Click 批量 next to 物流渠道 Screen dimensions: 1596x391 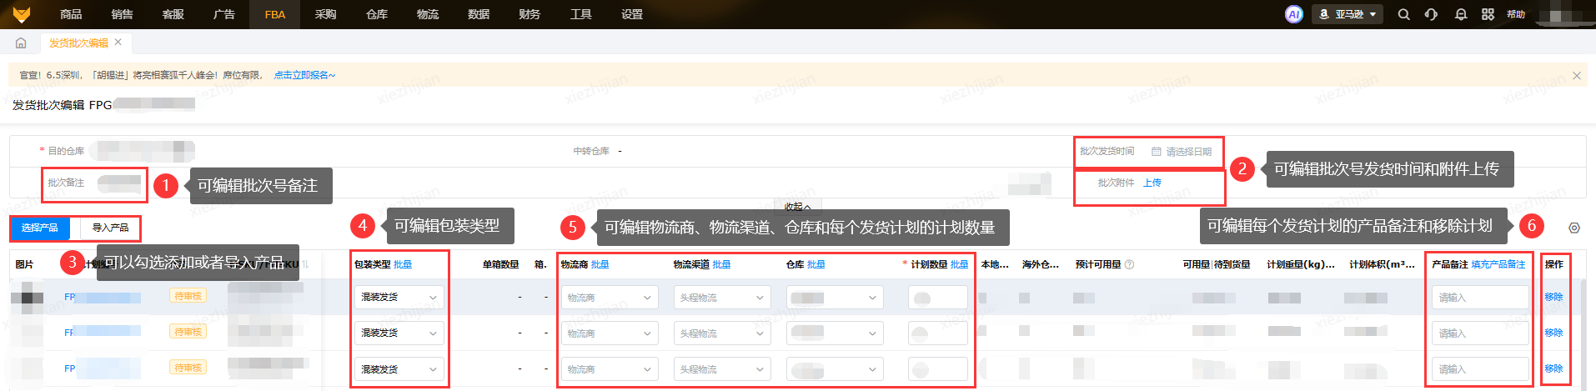722,264
